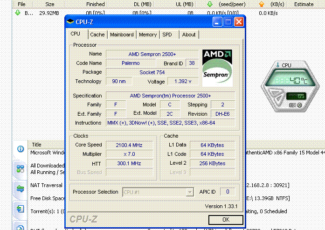Click the settings icon on CPU temperature gadget
The image size is (325, 230).
292,105
